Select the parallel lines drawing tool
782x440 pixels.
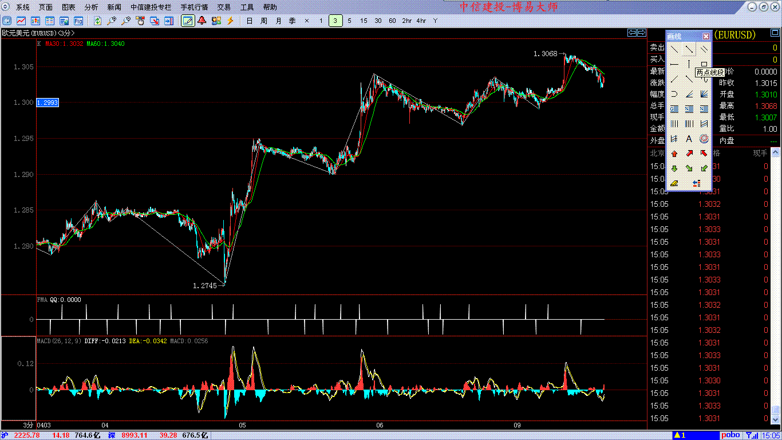[704, 49]
